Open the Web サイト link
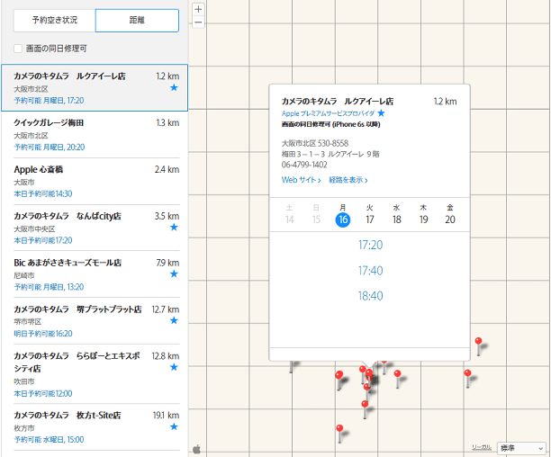 301,180
